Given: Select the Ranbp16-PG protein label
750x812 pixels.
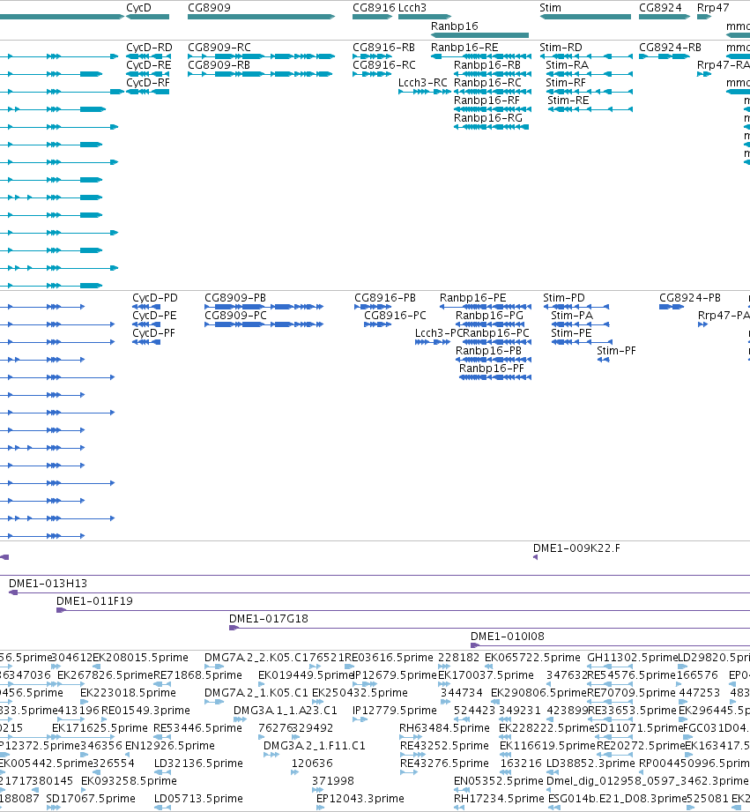Looking at the screenshot, I should click(x=489, y=316).
